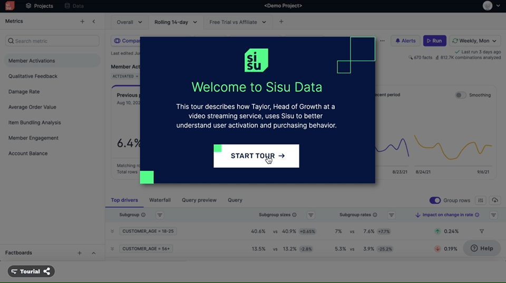Expand the CUSTOMER_AGE = 18-25 row

tap(112, 231)
